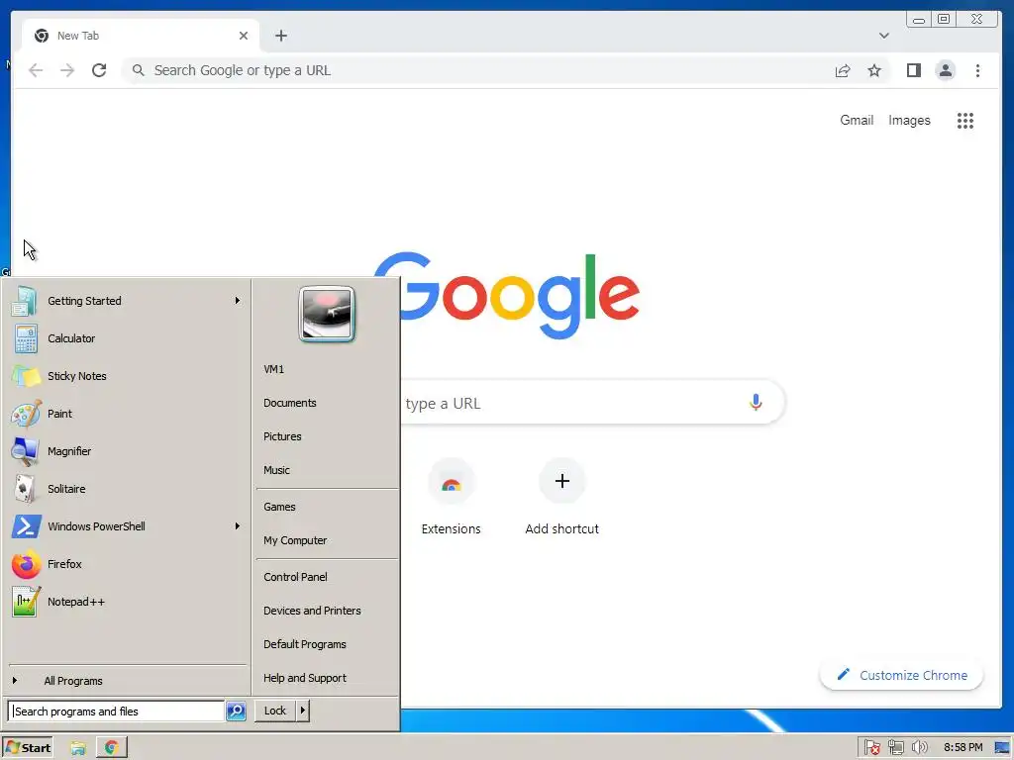The width and height of the screenshot is (1014, 760).
Task: Bookmark this tab with the star icon
Action: click(x=874, y=70)
